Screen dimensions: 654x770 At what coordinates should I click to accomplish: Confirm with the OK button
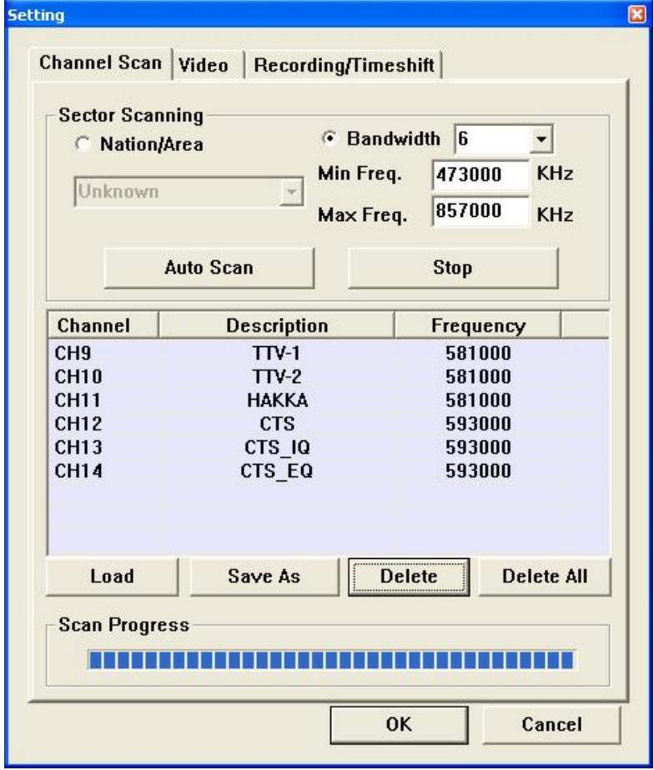point(399,724)
